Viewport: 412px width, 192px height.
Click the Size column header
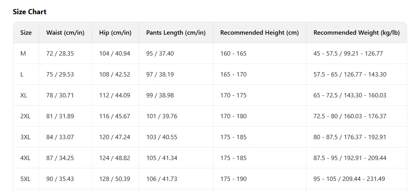(26, 33)
